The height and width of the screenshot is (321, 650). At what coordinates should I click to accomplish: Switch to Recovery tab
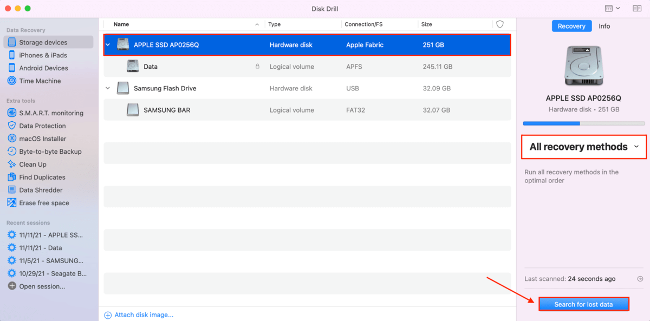pyautogui.click(x=571, y=26)
